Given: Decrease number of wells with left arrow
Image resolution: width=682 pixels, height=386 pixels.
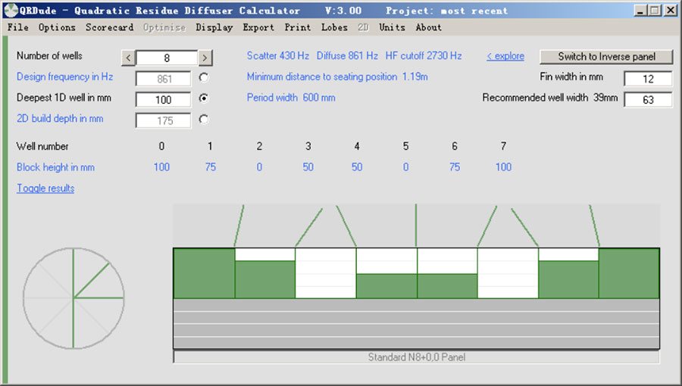Looking at the screenshot, I should pos(129,58).
